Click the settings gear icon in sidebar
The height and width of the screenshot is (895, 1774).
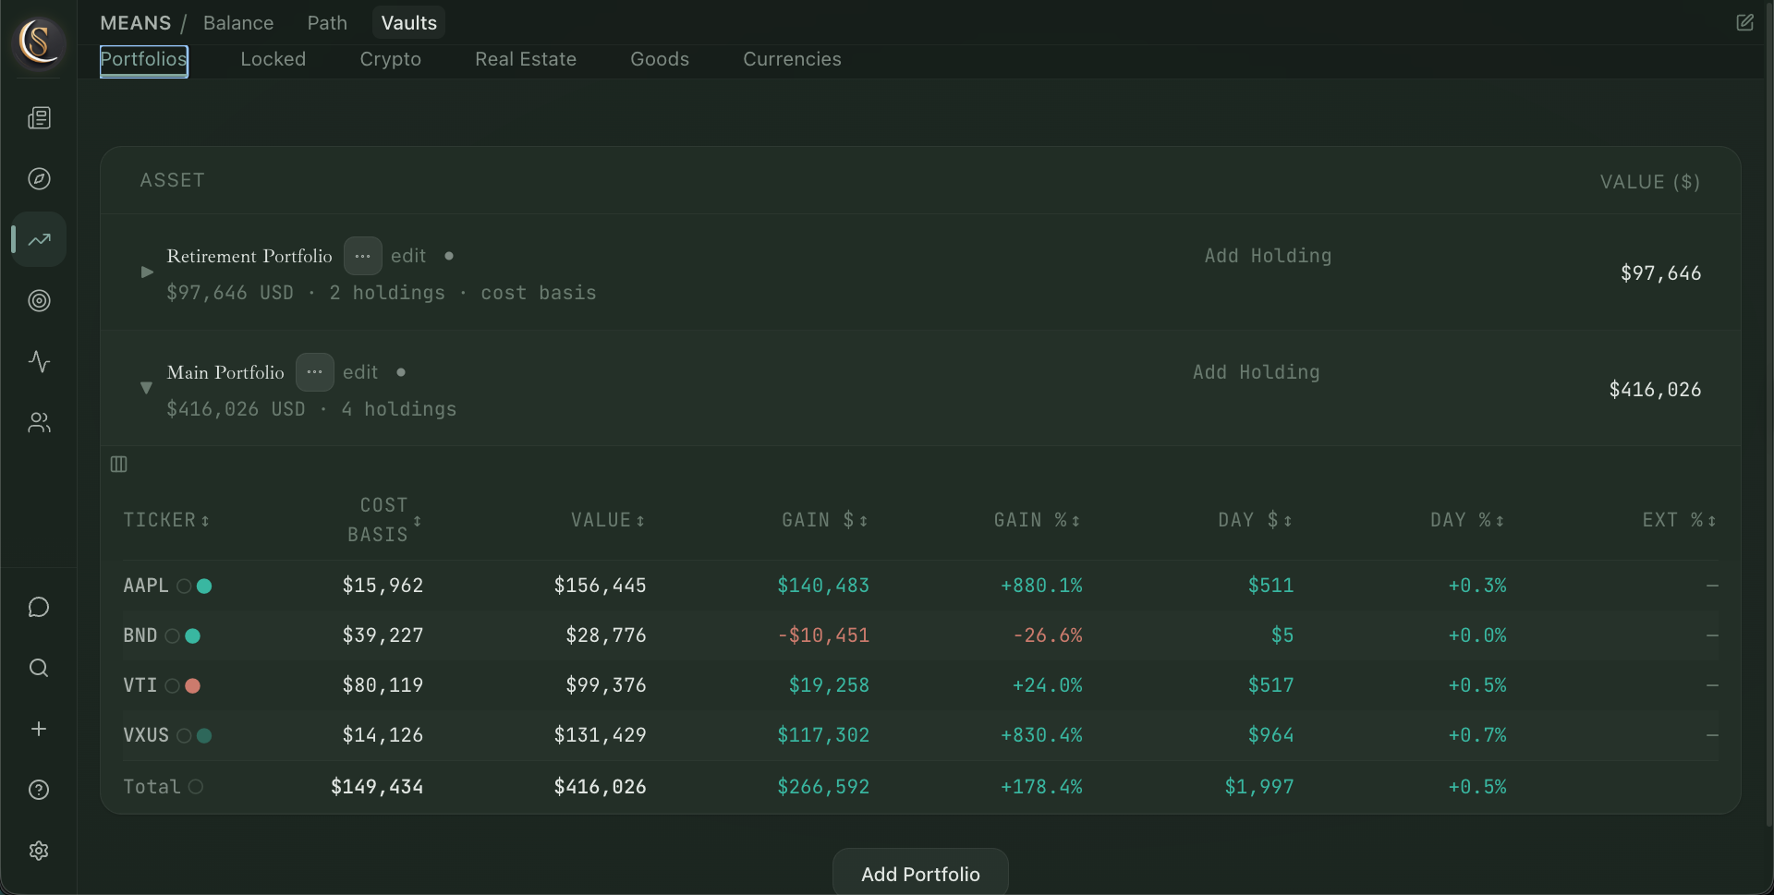pyautogui.click(x=39, y=851)
